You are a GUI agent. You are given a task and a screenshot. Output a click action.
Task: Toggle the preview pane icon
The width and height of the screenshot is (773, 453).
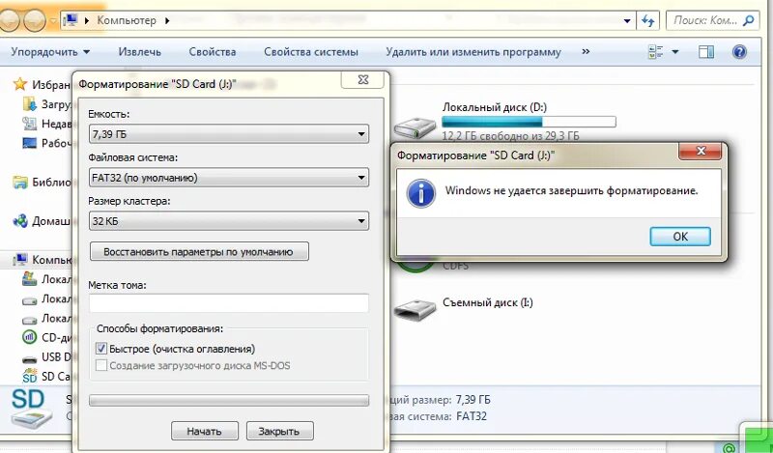(x=706, y=52)
